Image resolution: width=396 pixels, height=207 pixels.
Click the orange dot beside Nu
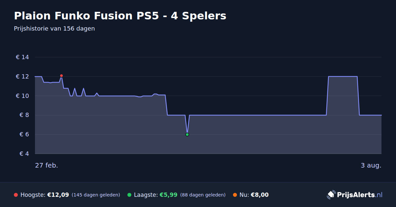point(235,195)
